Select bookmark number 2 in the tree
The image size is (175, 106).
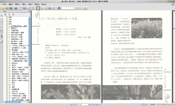[13, 28]
